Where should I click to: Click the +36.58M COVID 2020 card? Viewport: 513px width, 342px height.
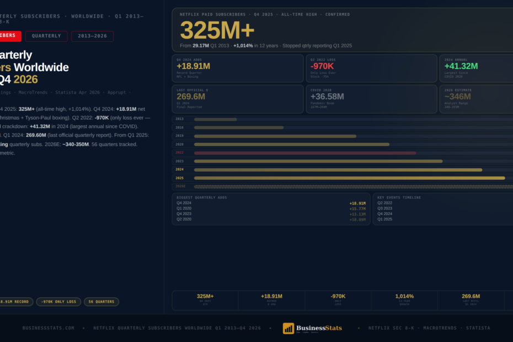click(x=371, y=99)
